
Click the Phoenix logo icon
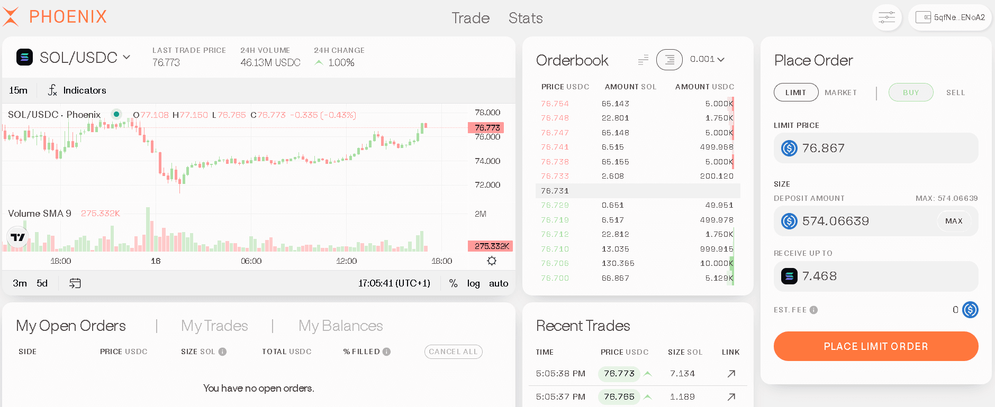pos(11,16)
